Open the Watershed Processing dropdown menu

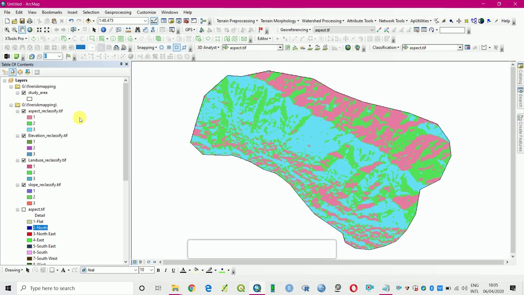point(323,21)
